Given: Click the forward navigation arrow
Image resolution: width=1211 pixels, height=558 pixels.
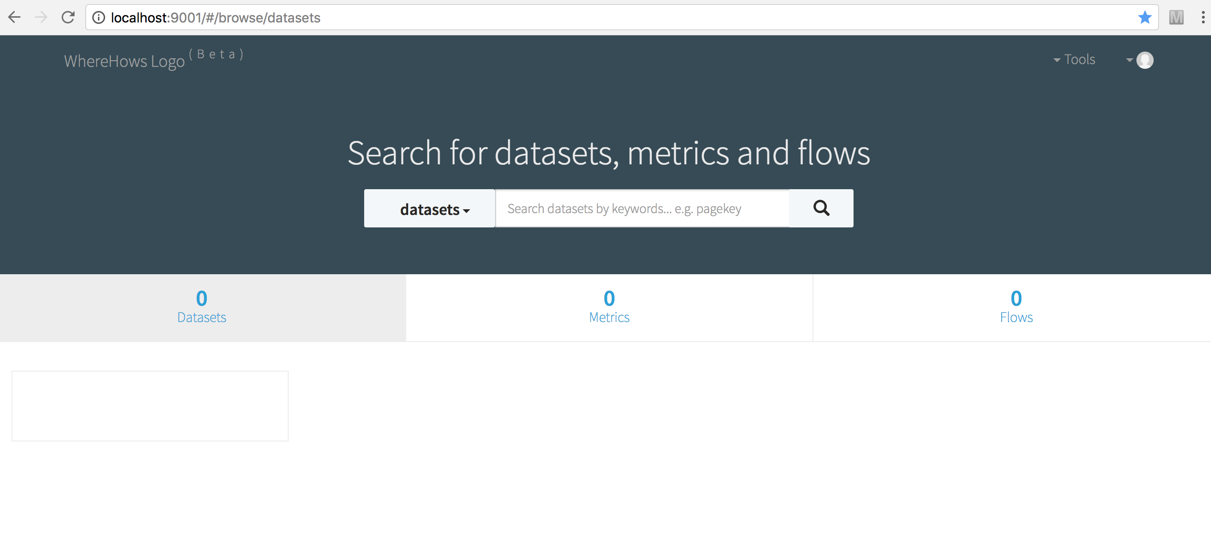Looking at the screenshot, I should (x=41, y=17).
